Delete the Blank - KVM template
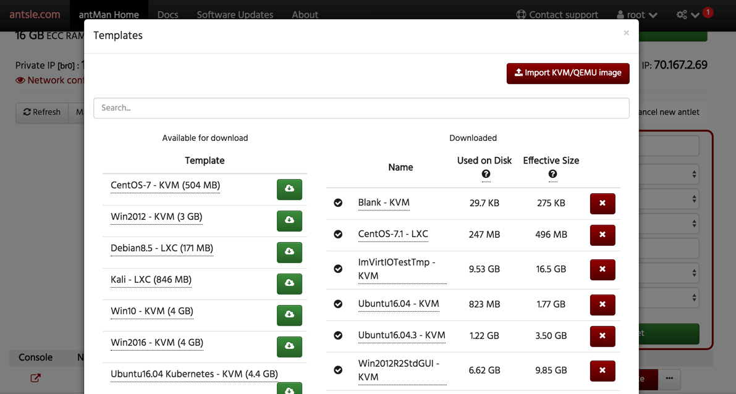The width and height of the screenshot is (736, 394). pyautogui.click(x=603, y=204)
